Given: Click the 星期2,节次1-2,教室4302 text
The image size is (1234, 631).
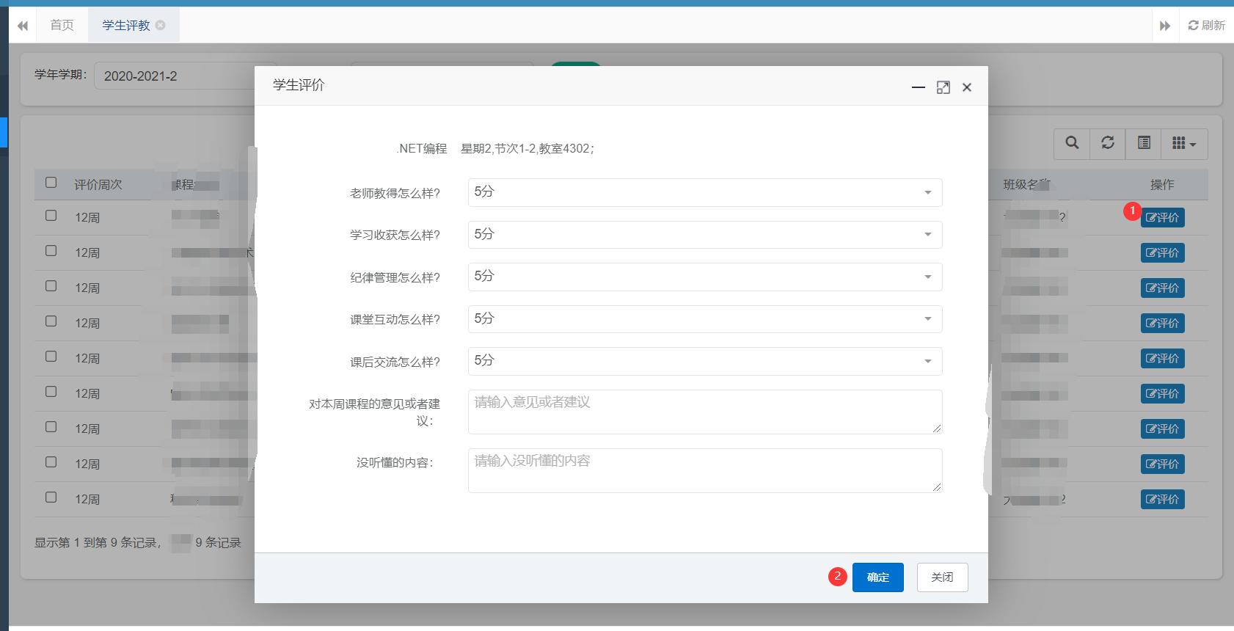Looking at the screenshot, I should pos(527,149).
